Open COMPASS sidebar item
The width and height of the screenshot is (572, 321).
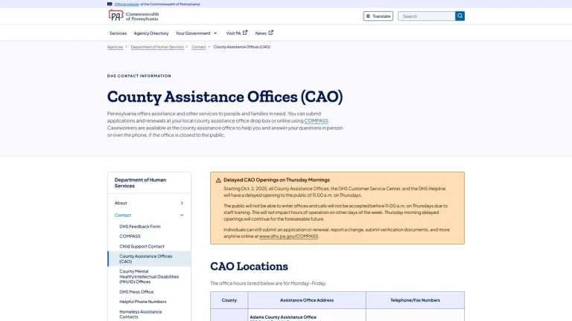(130, 236)
